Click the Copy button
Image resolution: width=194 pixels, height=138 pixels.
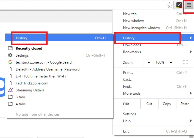[167, 104]
